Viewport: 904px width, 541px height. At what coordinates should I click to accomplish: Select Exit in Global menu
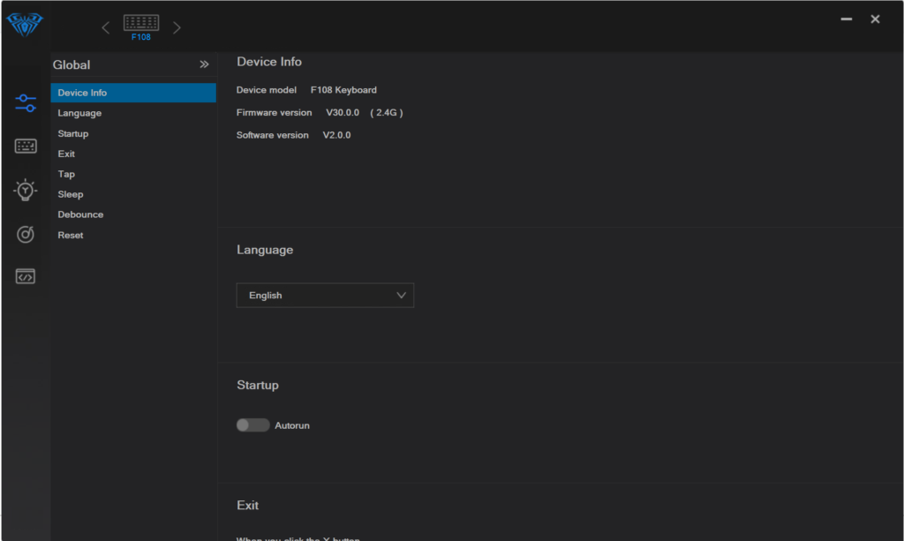(x=133, y=154)
